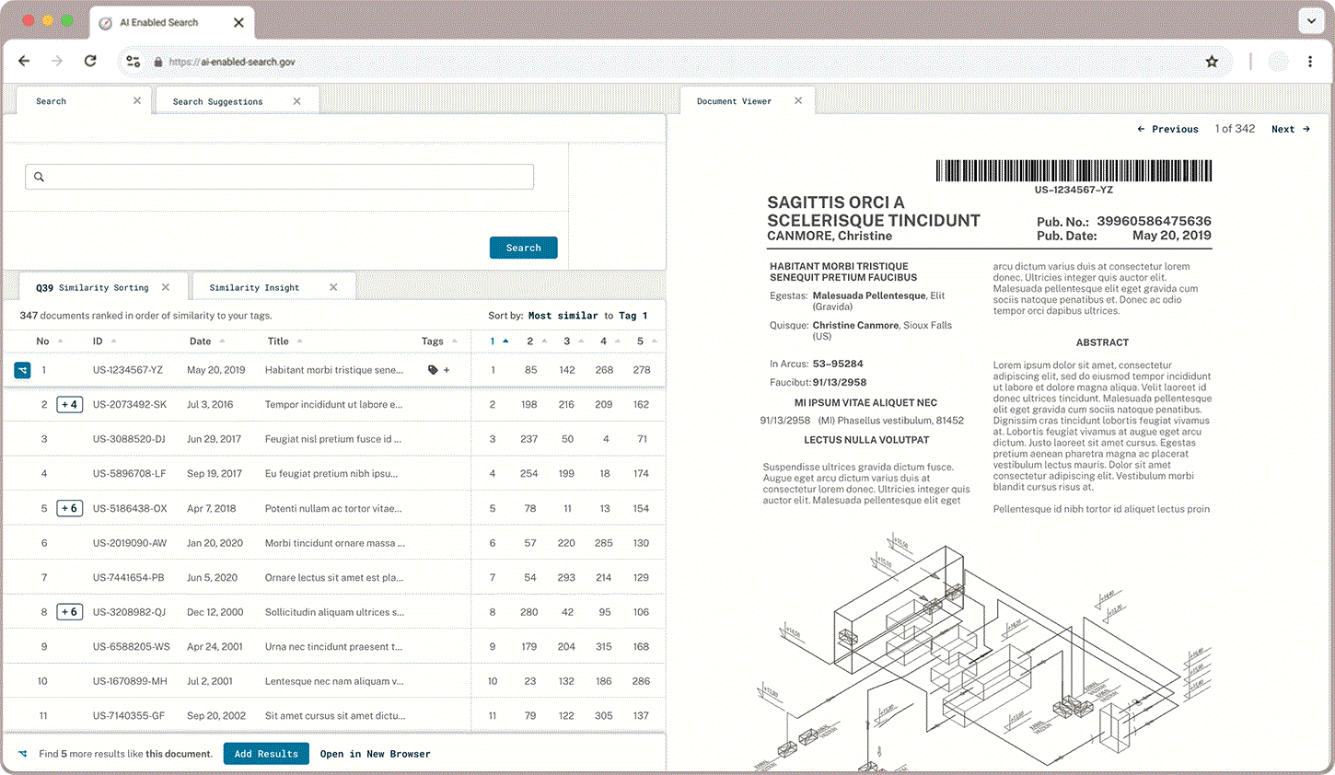Add a tag with the plus on row 1

[447, 370]
